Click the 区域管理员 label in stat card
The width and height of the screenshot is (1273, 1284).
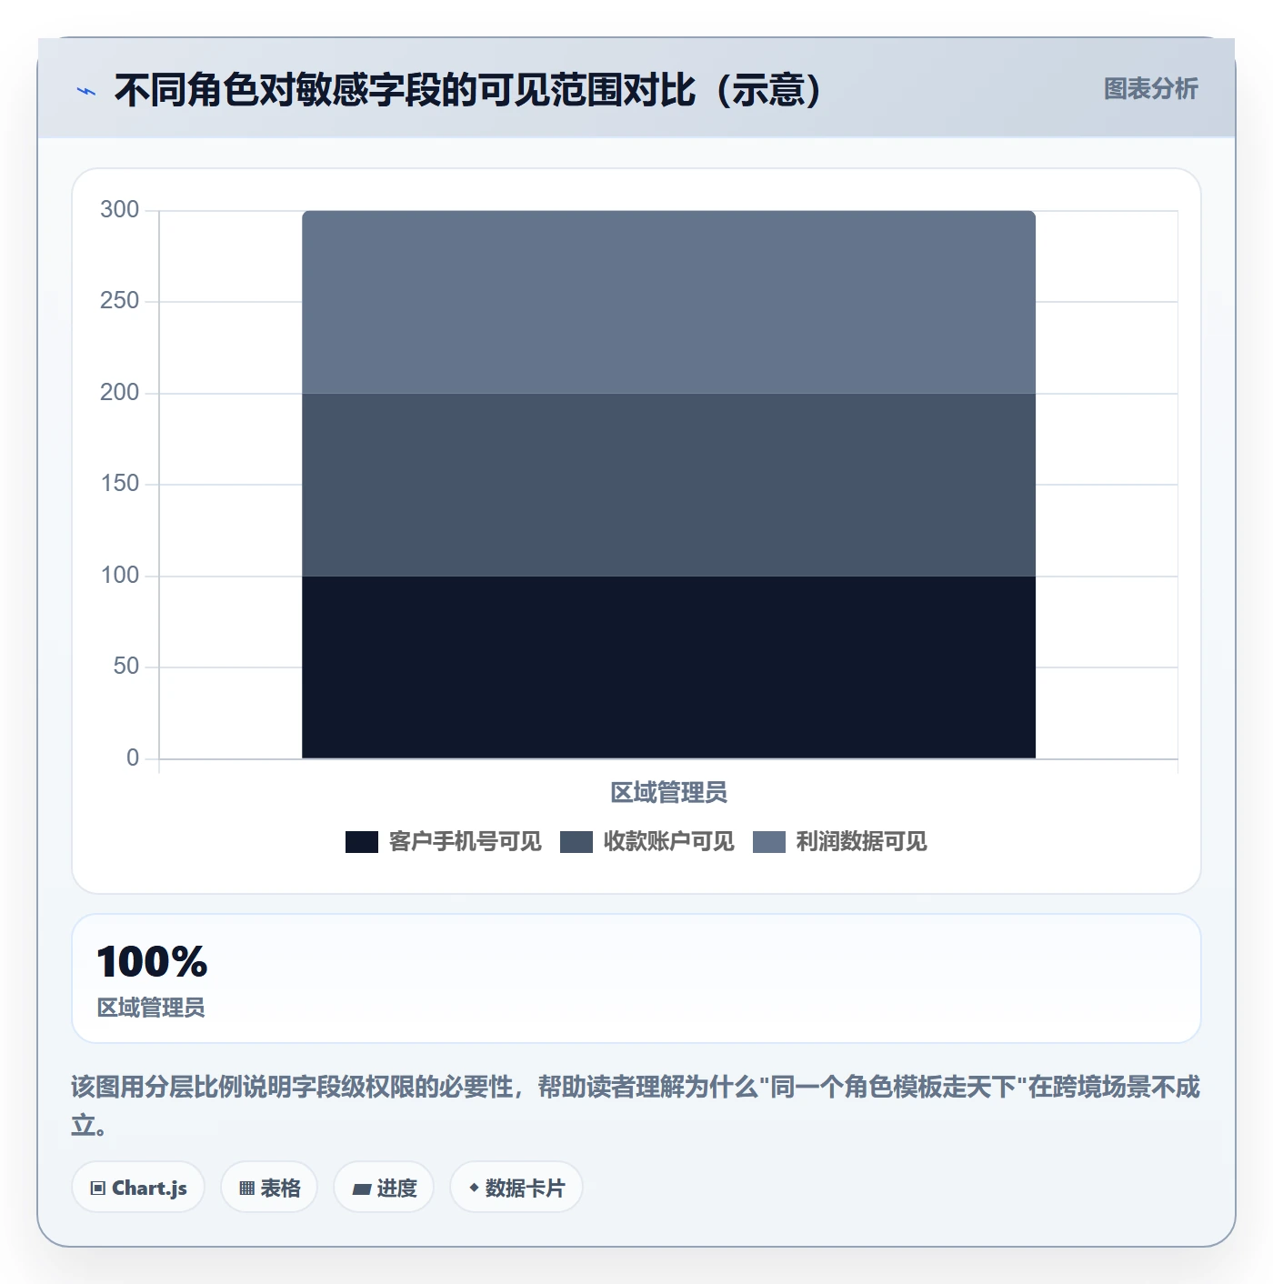pyautogui.click(x=151, y=1008)
